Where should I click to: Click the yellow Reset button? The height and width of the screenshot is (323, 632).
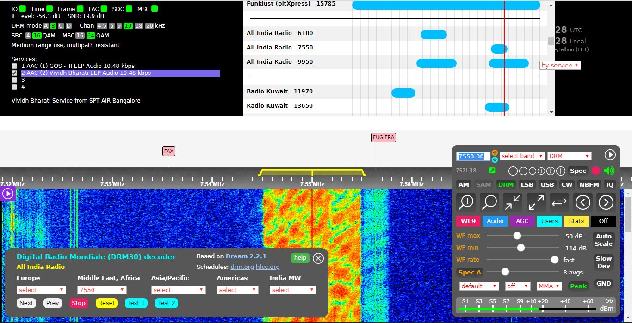(106, 303)
